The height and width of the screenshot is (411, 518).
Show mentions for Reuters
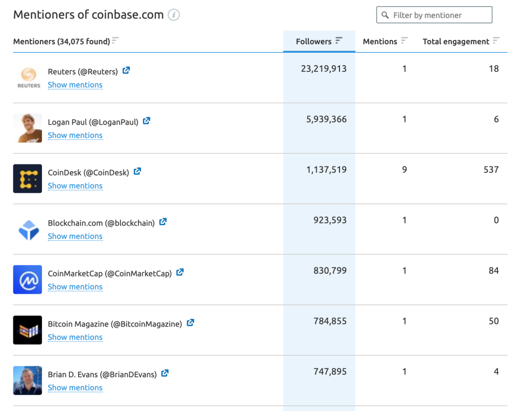pyautogui.click(x=75, y=85)
